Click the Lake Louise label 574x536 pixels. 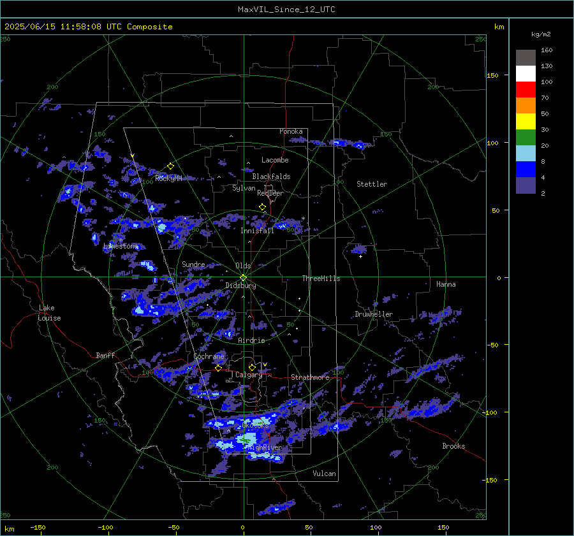[50, 313]
